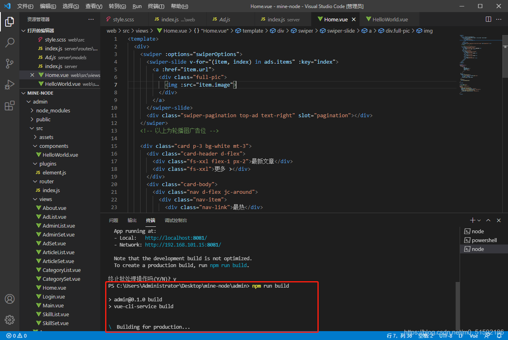Maximize terminal panel with up chevron
This screenshot has width=508, height=340.
[488, 220]
